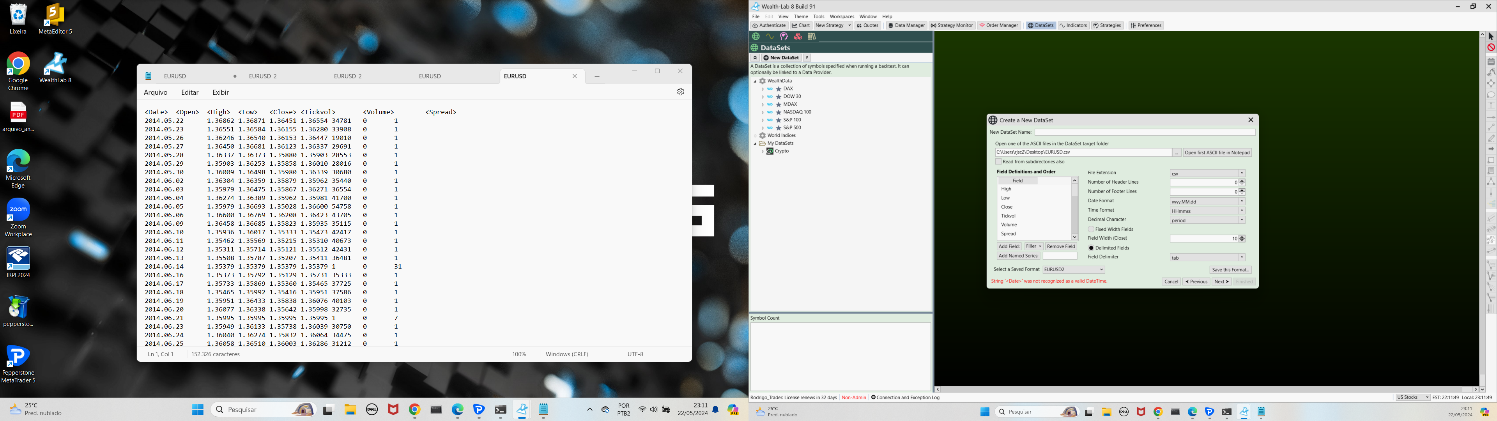Viewport: 1497px width, 421px height.
Task: Click the library books panel icon
Action: click(812, 37)
